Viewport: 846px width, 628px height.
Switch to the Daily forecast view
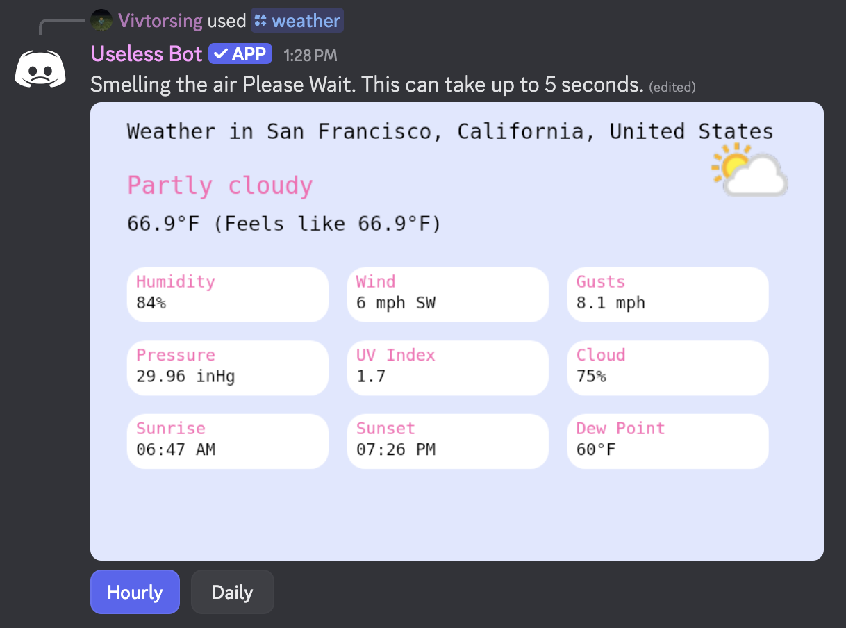(232, 592)
